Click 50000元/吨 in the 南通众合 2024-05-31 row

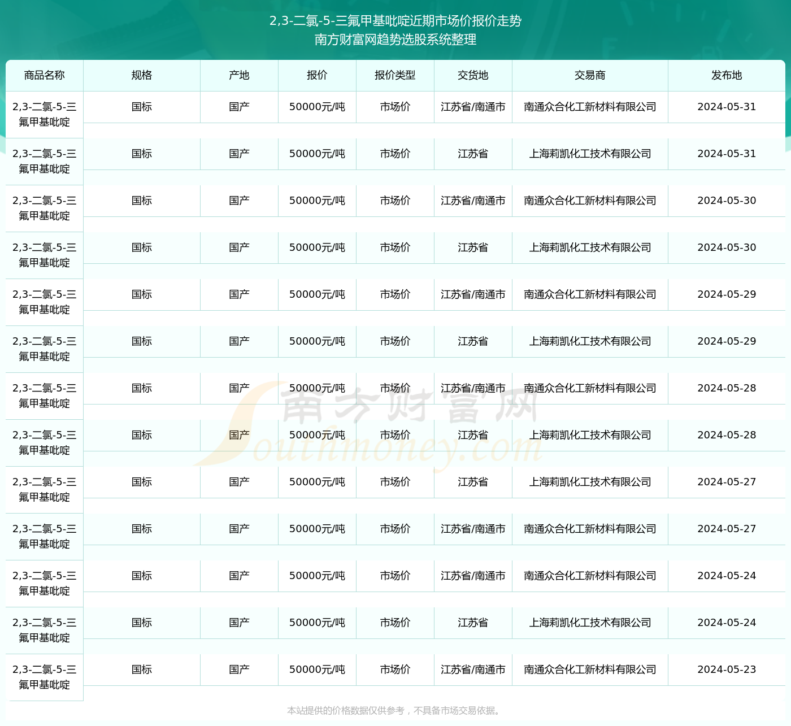317,107
